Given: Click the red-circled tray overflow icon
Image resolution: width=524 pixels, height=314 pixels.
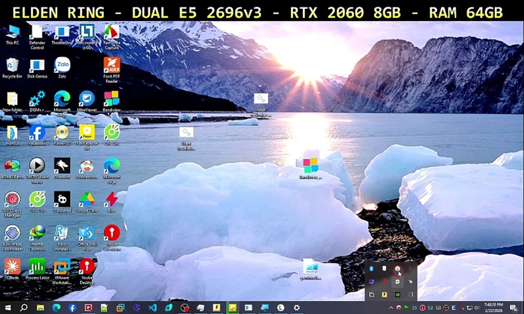Looking at the screenshot, I should click(x=397, y=270).
